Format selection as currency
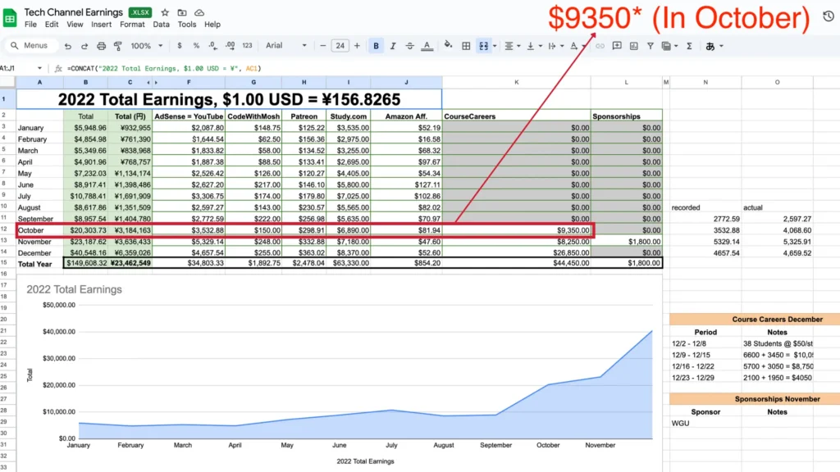This screenshot has height=472, width=840. [179, 46]
